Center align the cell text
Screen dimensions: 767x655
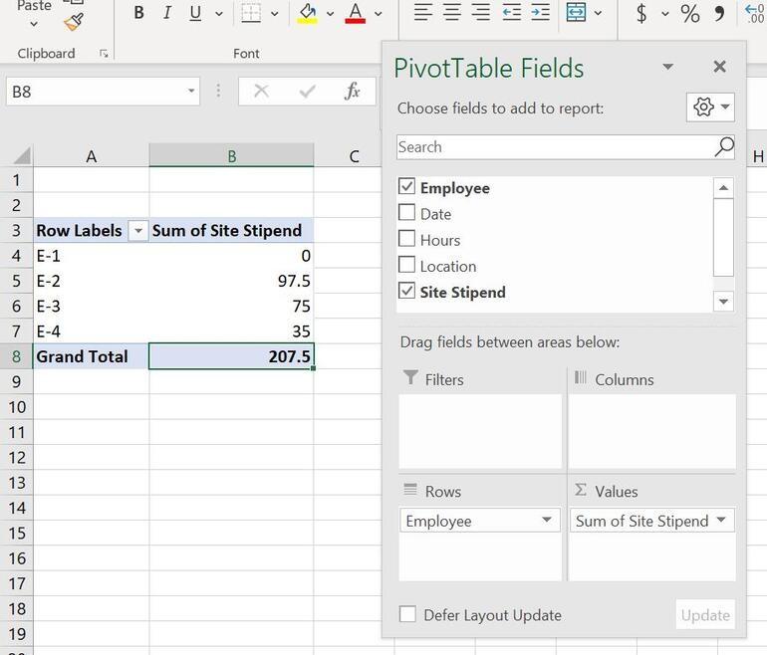(452, 13)
